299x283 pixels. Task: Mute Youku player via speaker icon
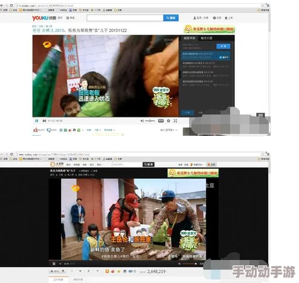point(142,121)
